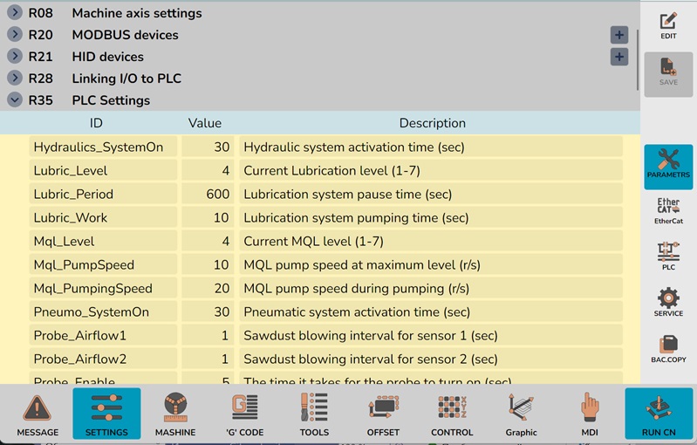Open the PLC section in sidebar
This screenshot has width=697, height=445.
point(668,257)
